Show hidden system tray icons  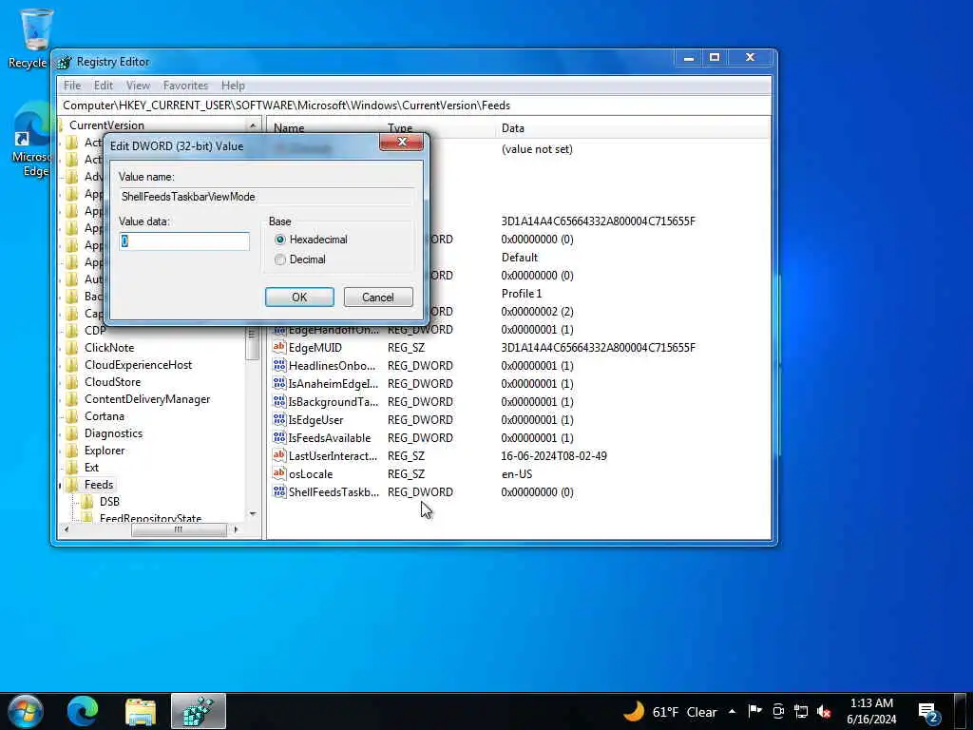[733, 712]
